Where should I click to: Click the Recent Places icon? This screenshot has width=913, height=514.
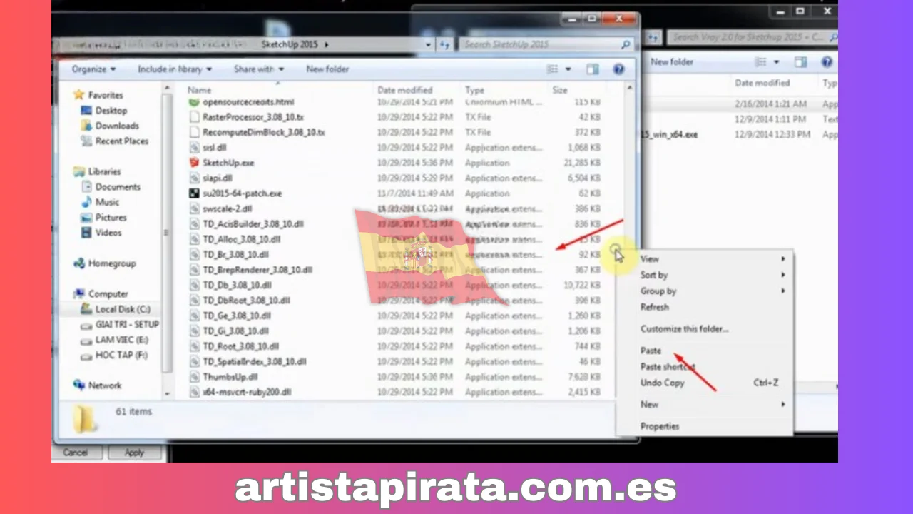pos(86,141)
